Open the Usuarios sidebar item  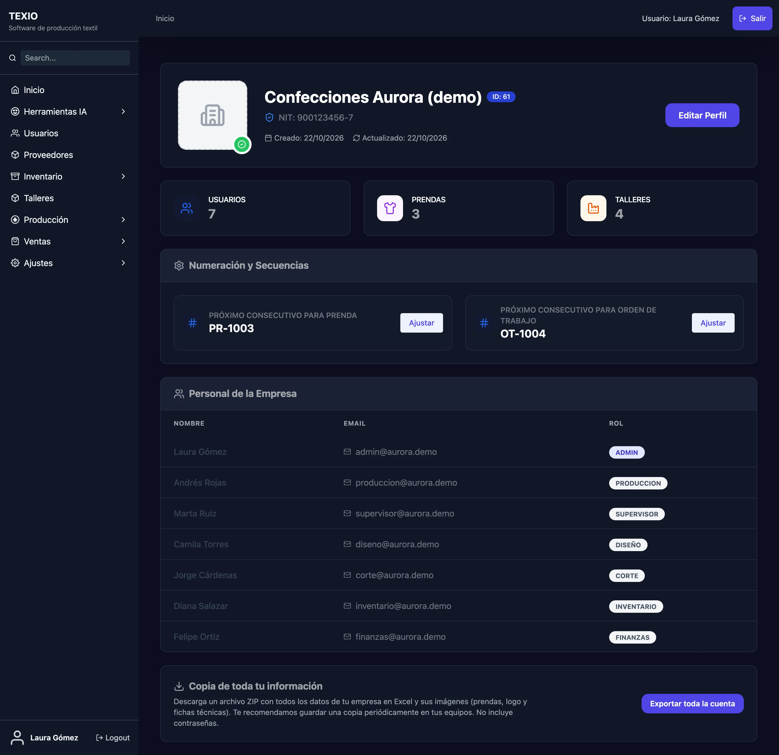[x=69, y=133]
